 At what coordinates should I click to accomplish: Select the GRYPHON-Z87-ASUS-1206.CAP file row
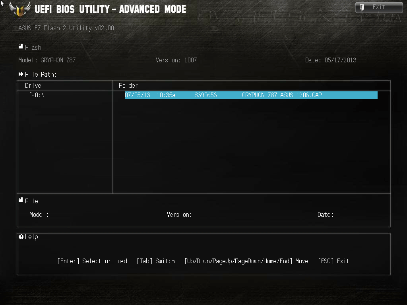pos(251,95)
